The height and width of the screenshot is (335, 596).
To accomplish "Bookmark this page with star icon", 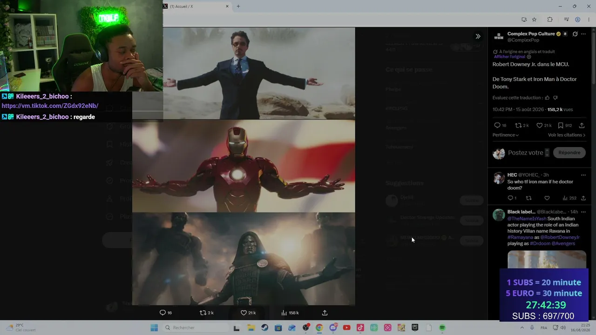I will coord(534,20).
